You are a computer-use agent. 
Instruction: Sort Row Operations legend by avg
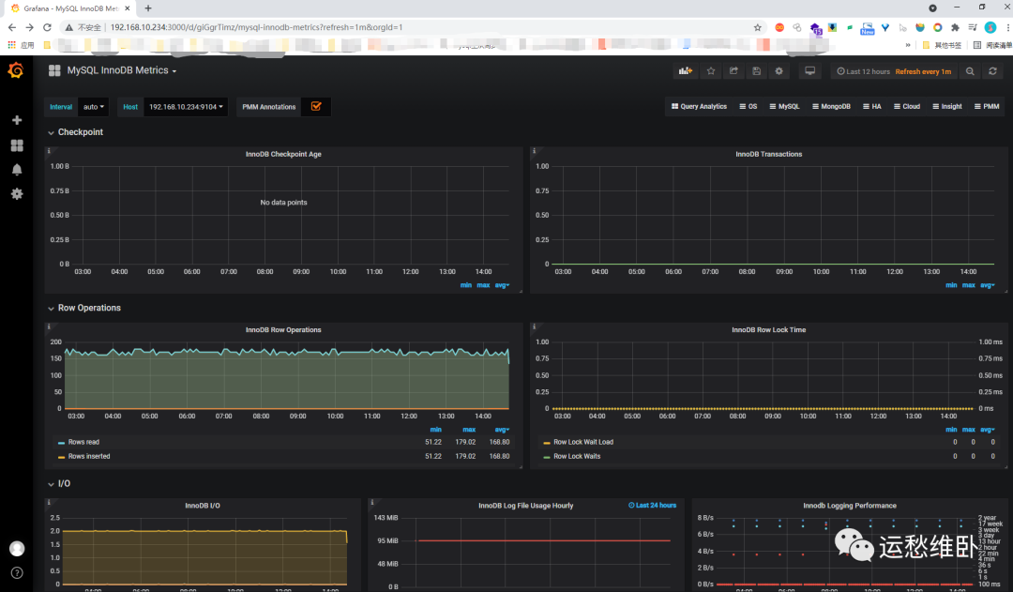point(502,430)
